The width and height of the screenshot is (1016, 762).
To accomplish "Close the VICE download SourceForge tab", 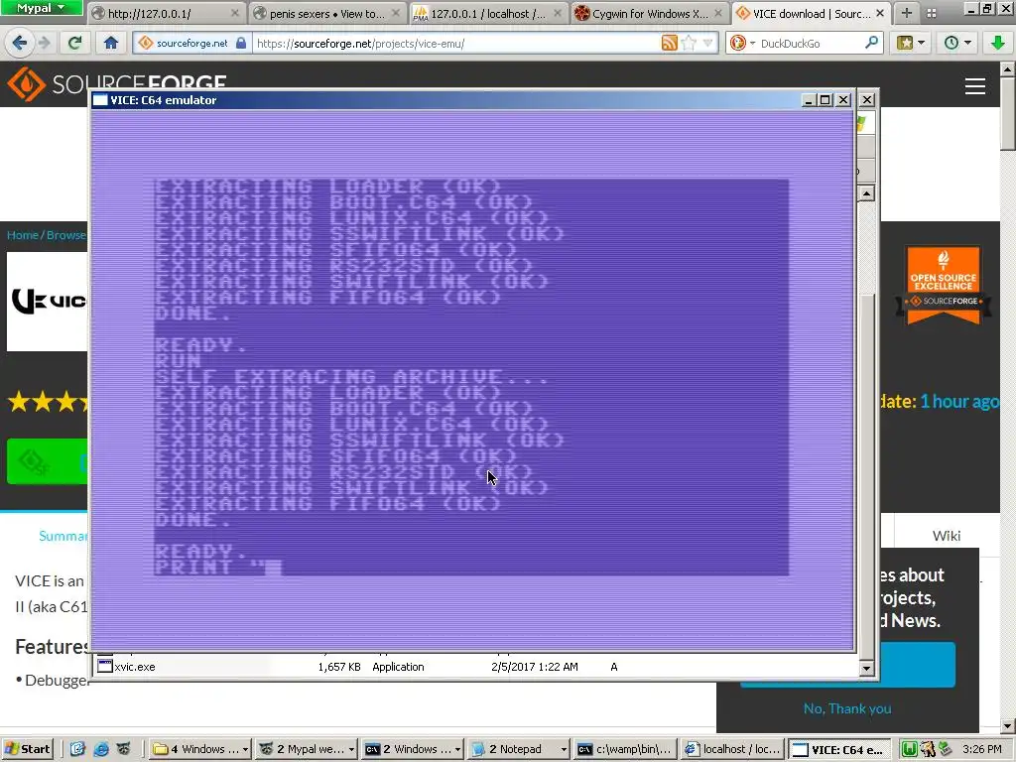I will (x=880, y=13).
